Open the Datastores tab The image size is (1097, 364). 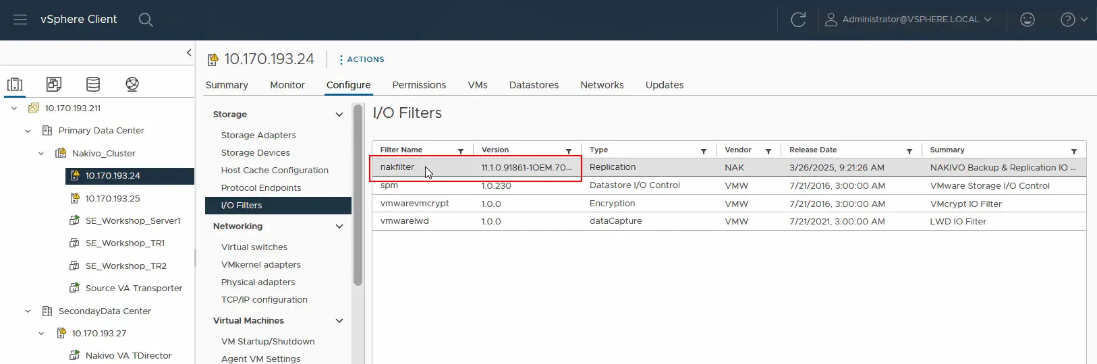(x=534, y=85)
